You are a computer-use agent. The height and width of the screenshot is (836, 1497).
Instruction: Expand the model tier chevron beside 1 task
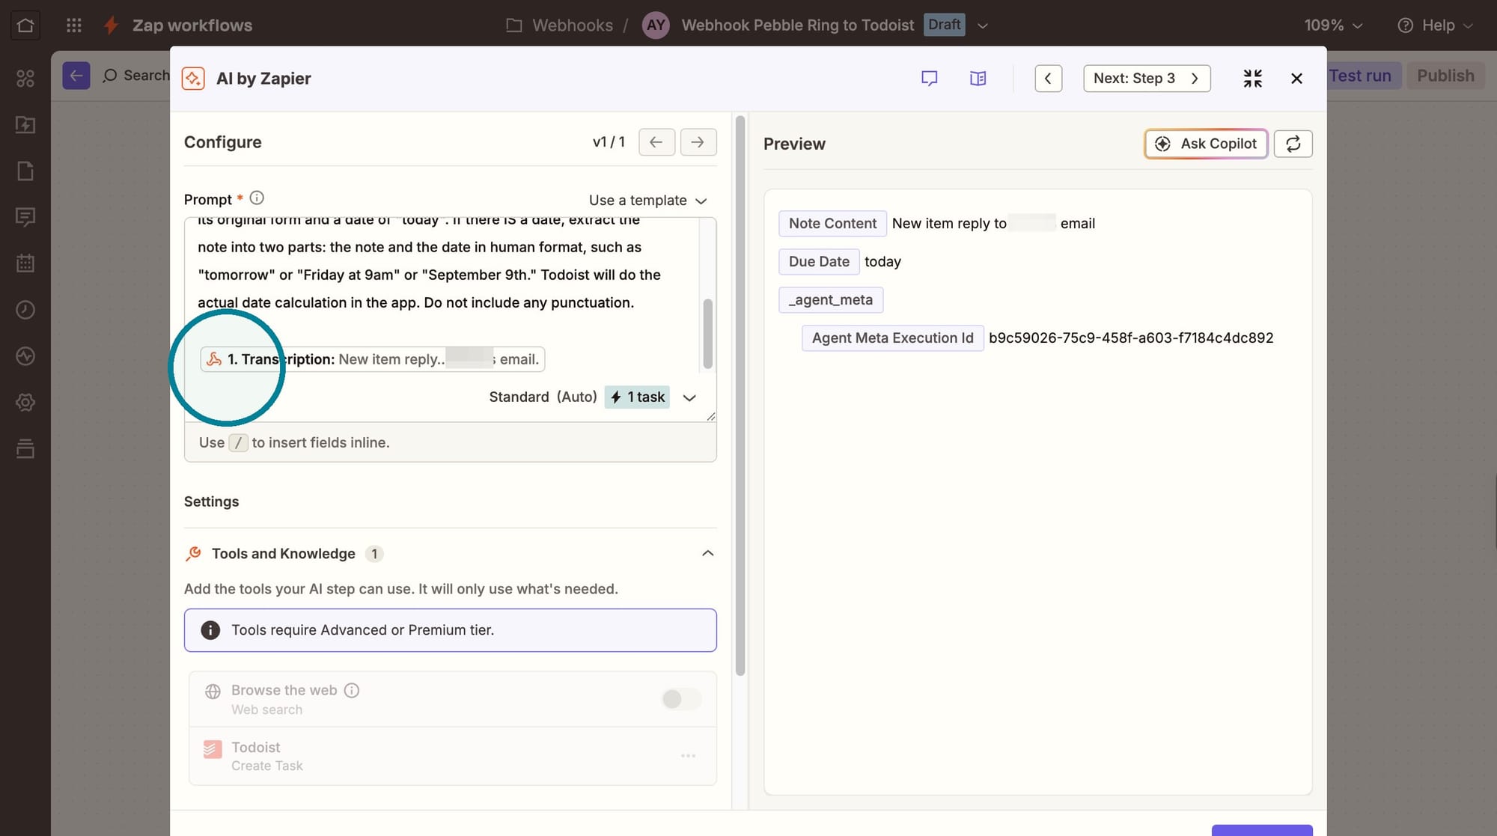[x=689, y=397]
